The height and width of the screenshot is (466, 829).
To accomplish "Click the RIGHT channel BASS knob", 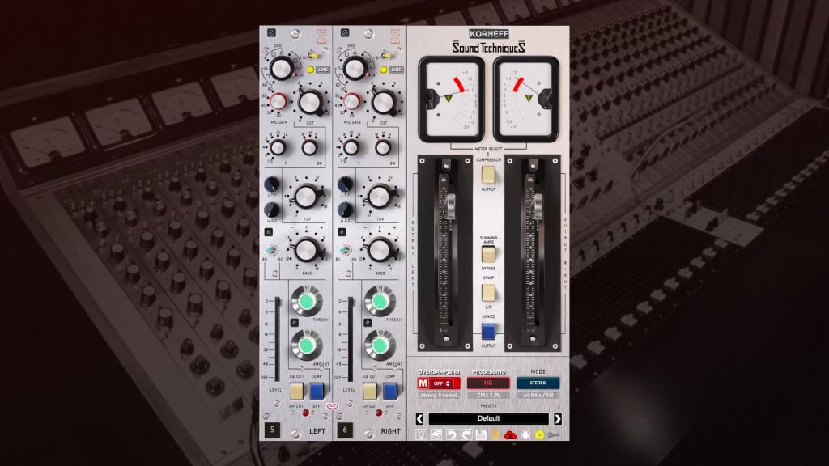I will [380, 251].
